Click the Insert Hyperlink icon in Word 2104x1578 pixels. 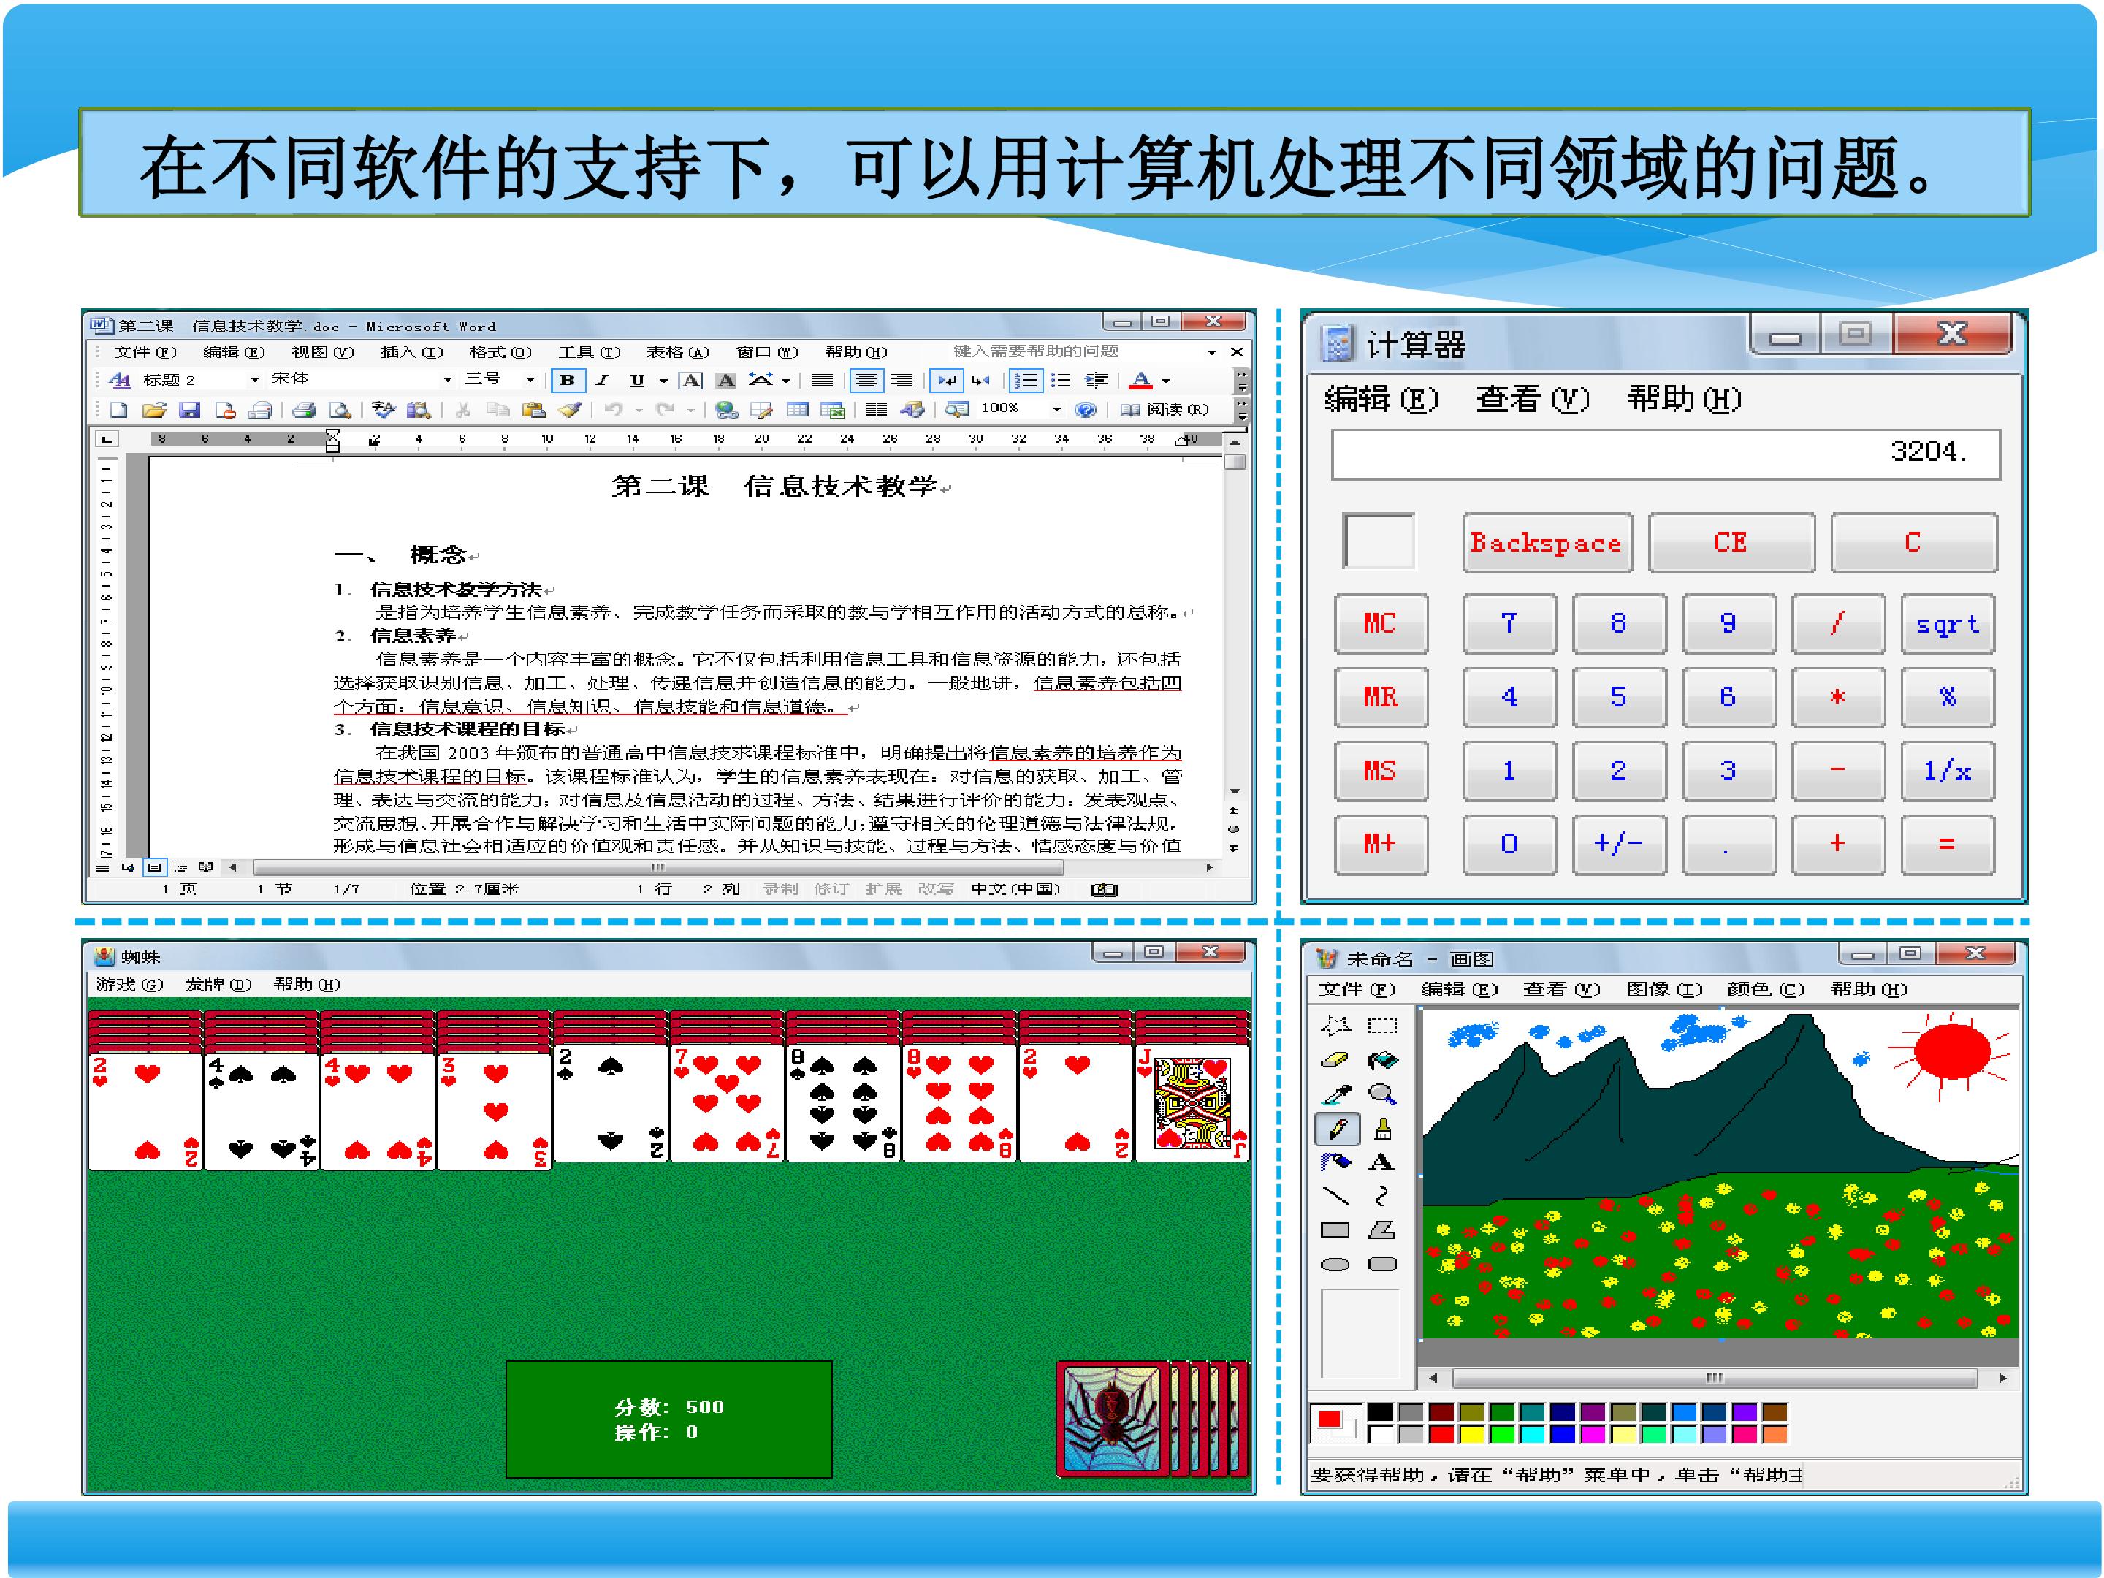pos(728,410)
